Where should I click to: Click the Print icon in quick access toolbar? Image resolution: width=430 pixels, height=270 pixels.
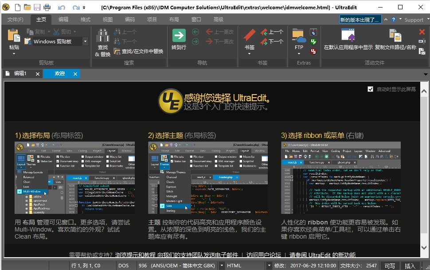47,8
